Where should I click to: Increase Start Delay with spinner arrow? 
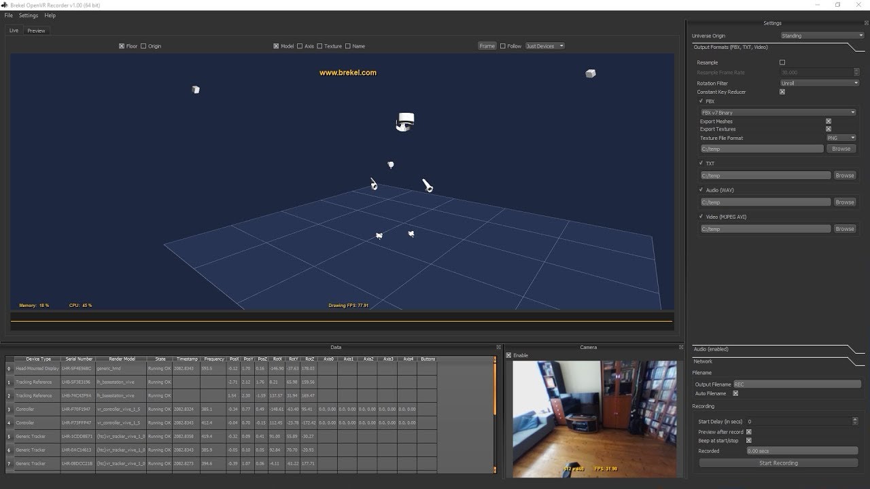coord(855,419)
